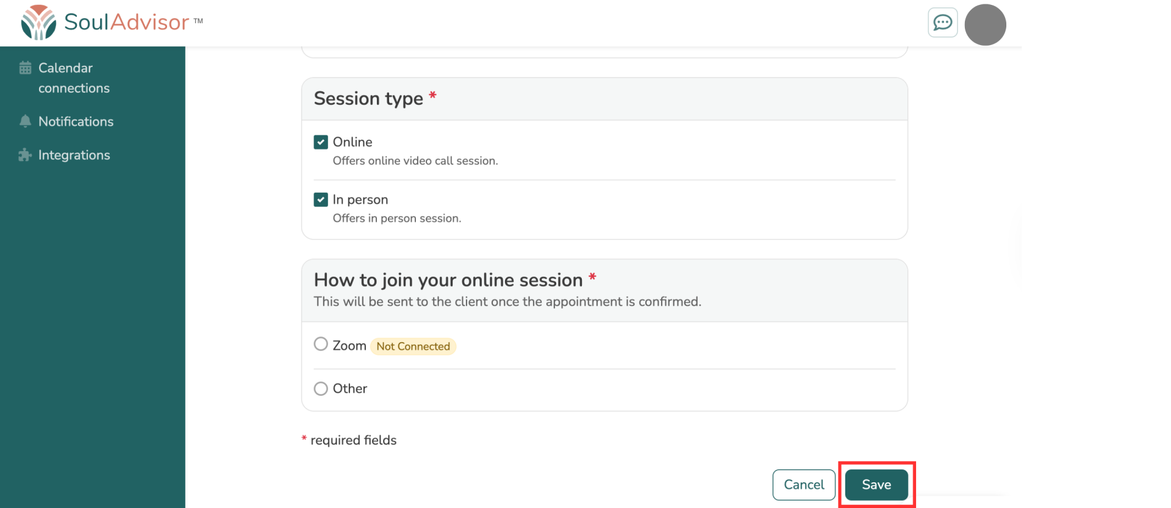Open the chat messages icon
Screen dimensions: 1171x508
coord(942,23)
